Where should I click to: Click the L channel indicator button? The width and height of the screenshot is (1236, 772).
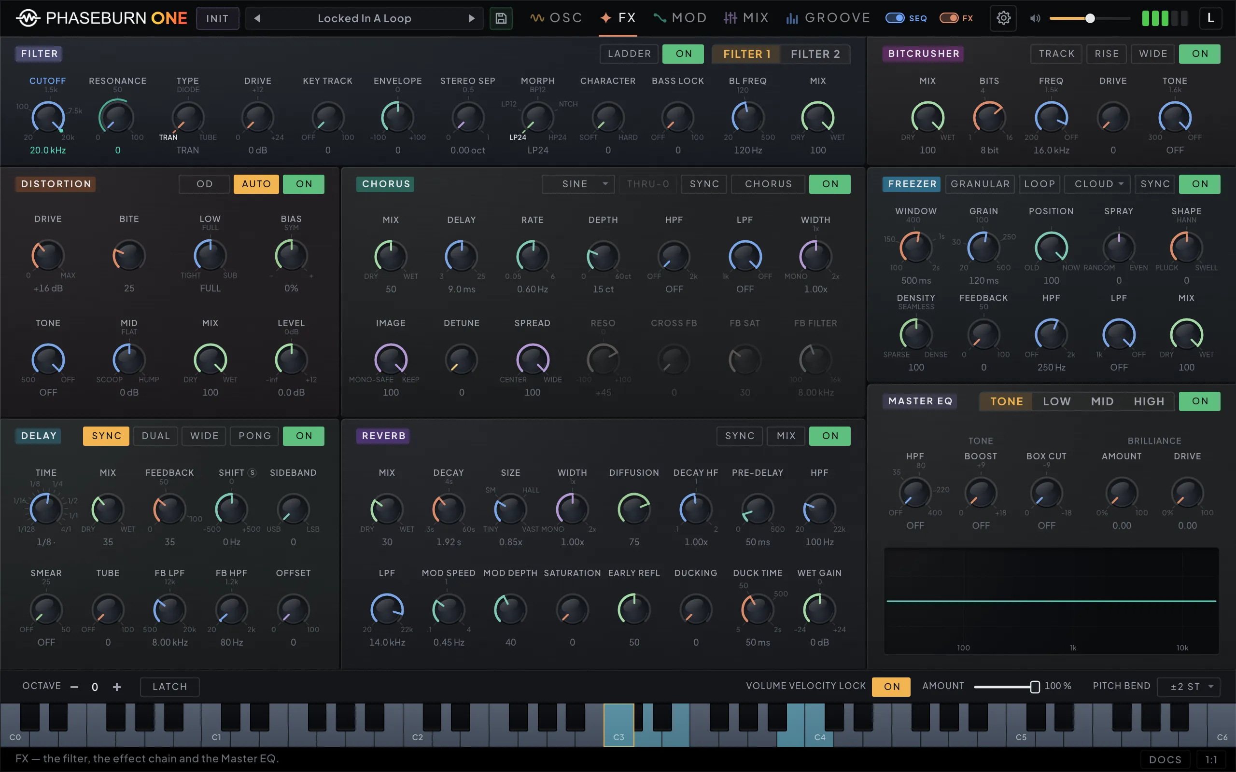coord(1210,18)
